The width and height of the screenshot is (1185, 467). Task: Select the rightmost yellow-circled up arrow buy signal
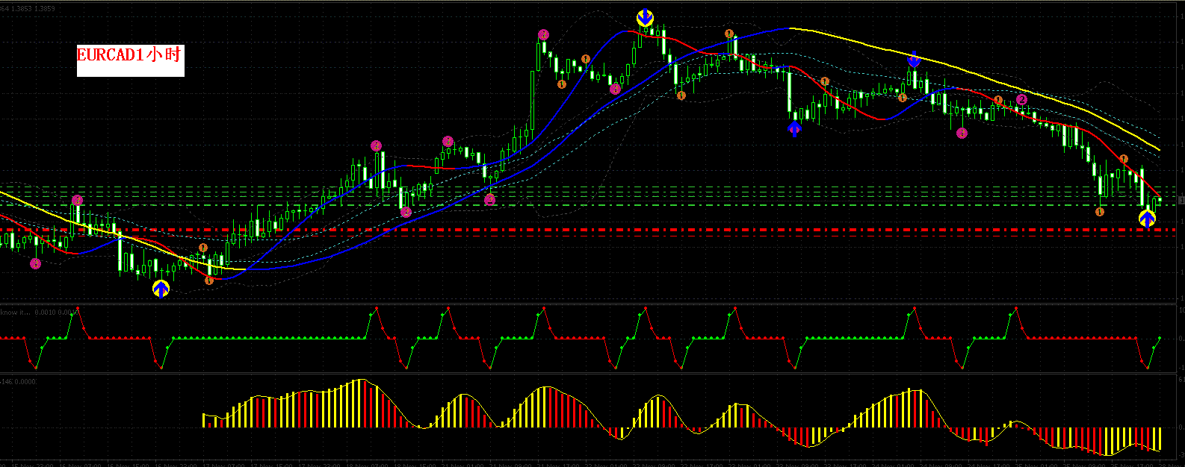point(1147,219)
